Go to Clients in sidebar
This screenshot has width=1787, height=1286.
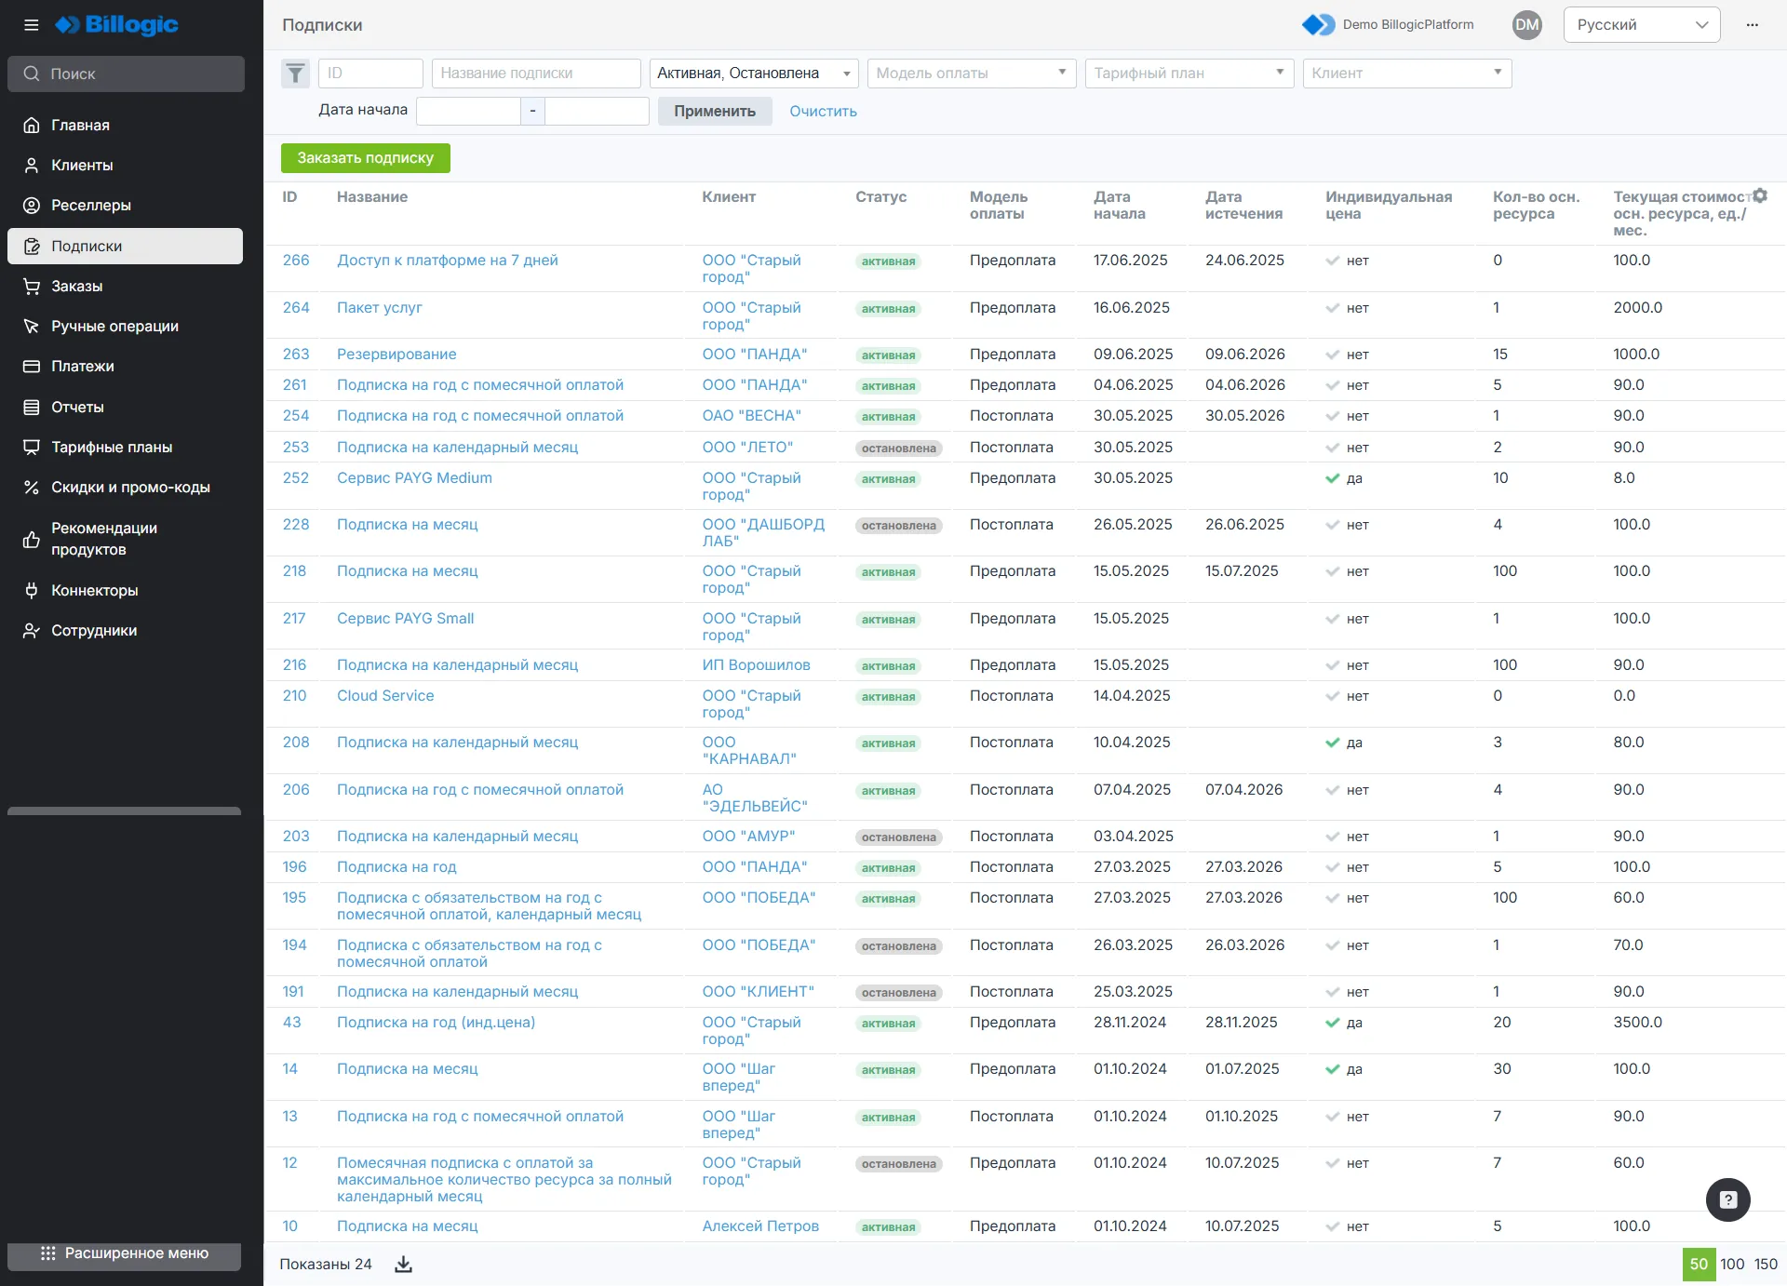(82, 166)
